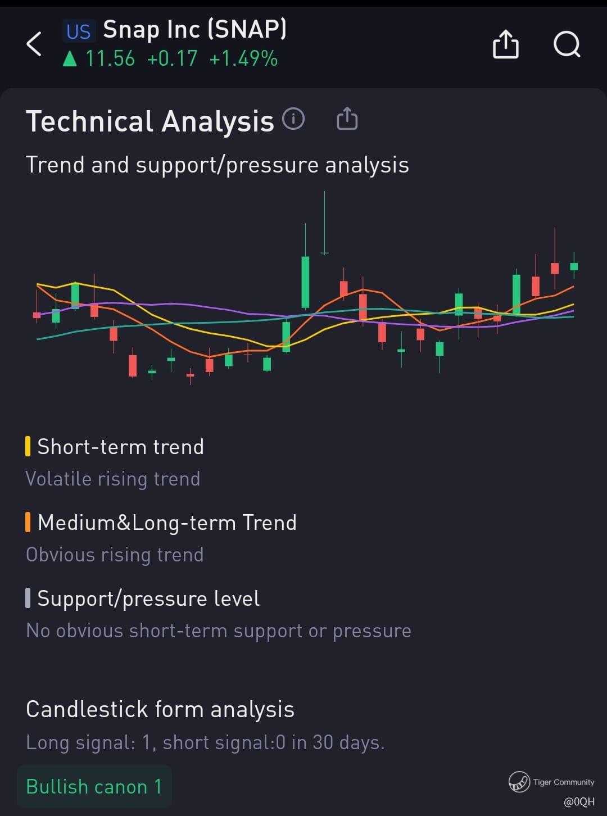Tap the Tiger Community logo

(x=519, y=782)
